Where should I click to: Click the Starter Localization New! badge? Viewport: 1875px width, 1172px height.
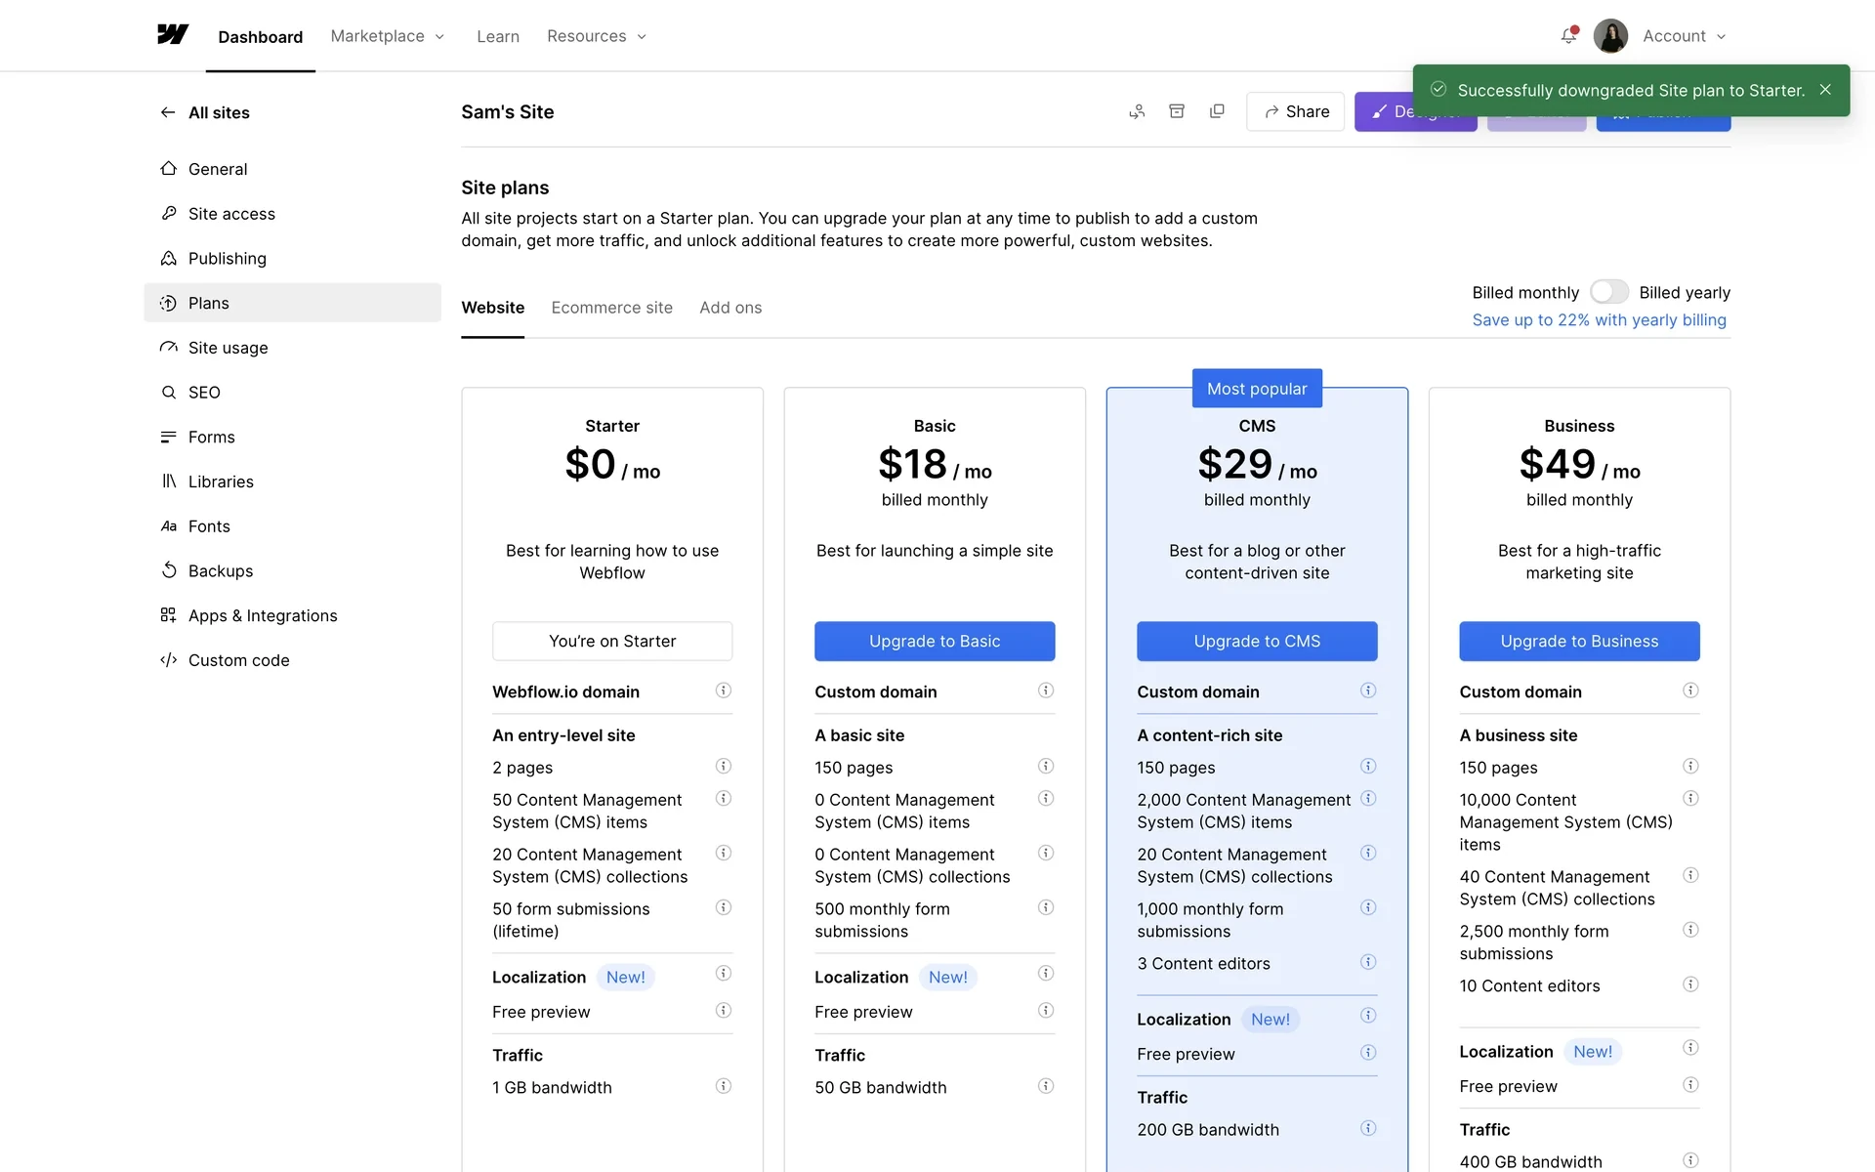click(625, 978)
